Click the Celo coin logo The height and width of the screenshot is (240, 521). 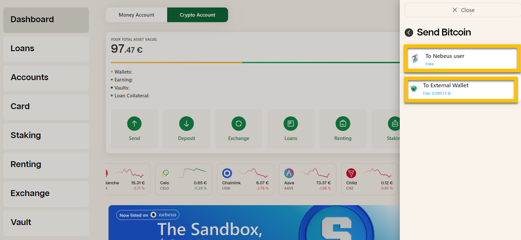coord(165,173)
